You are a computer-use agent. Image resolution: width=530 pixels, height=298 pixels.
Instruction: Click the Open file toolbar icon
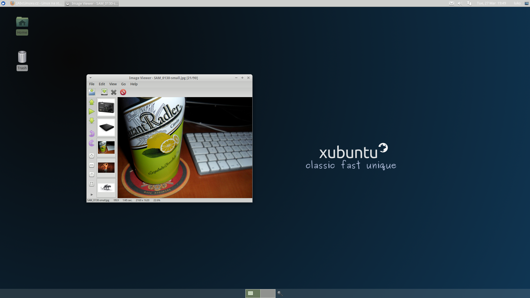[92, 92]
